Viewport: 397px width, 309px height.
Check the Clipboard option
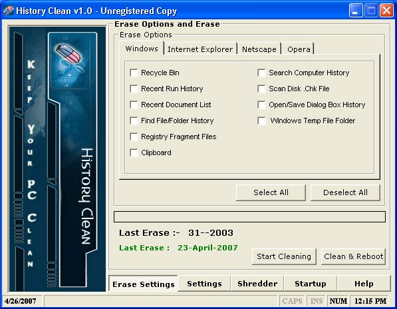134,153
